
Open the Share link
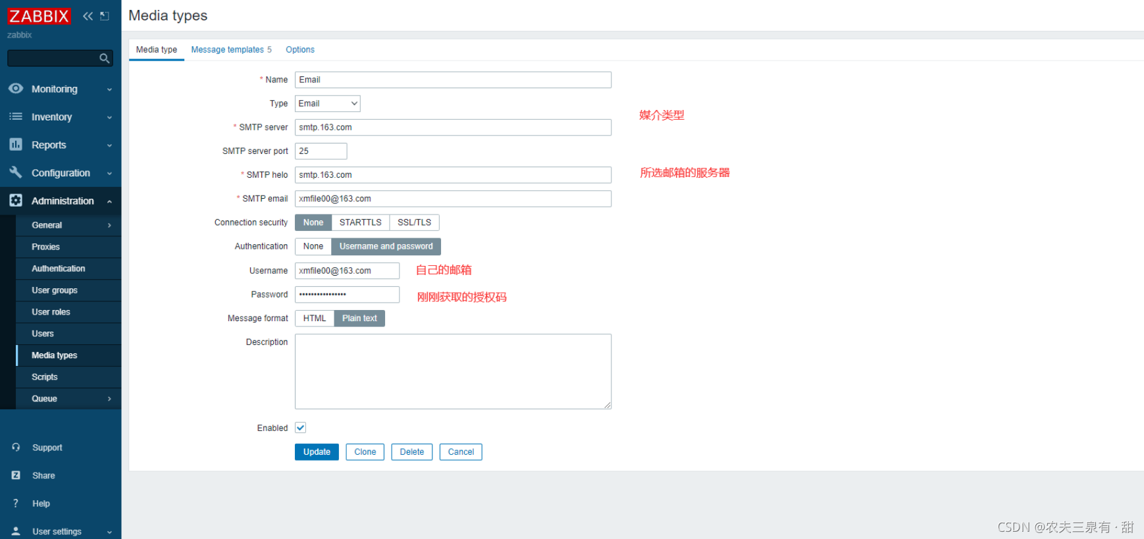(x=43, y=476)
